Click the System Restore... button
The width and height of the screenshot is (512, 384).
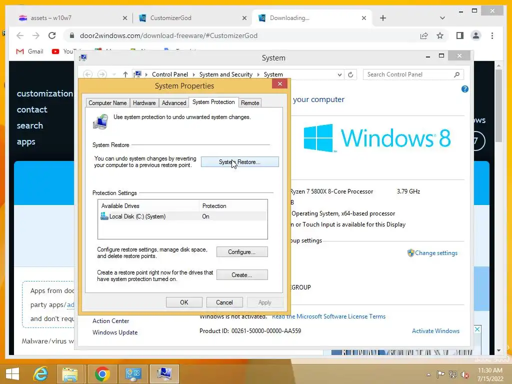tap(239, 162)
